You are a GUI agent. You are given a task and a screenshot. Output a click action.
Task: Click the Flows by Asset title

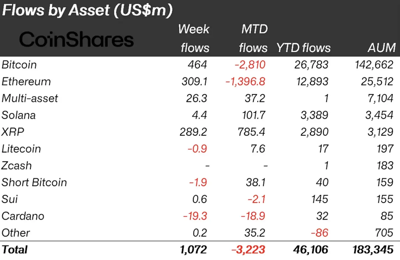coord(87,11)
